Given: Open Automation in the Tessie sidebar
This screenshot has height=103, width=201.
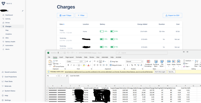Looking at the screenshot, I should 9,45.
